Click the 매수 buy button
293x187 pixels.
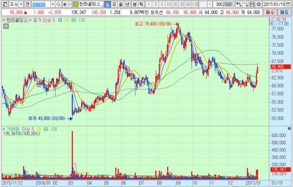point(271,13)
